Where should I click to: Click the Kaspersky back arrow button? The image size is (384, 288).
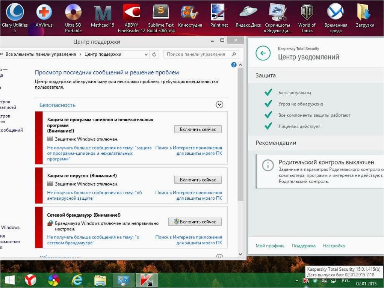(263, 53)
